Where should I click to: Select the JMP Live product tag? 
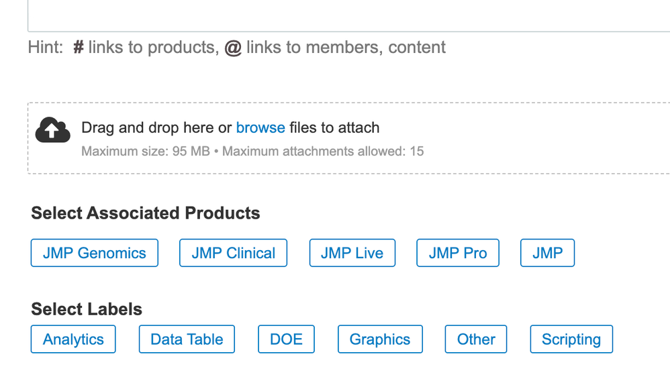pyautogui.click(x=352, y=253)
